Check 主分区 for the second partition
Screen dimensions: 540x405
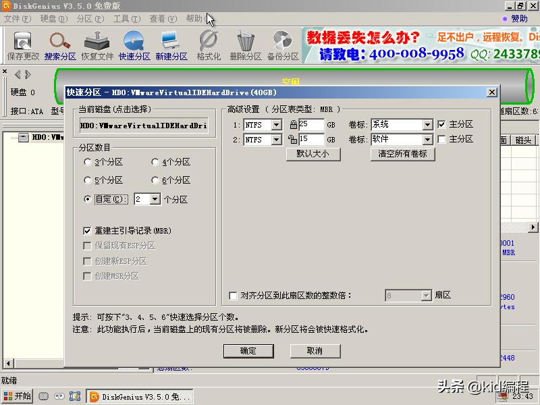pos(441,139)
